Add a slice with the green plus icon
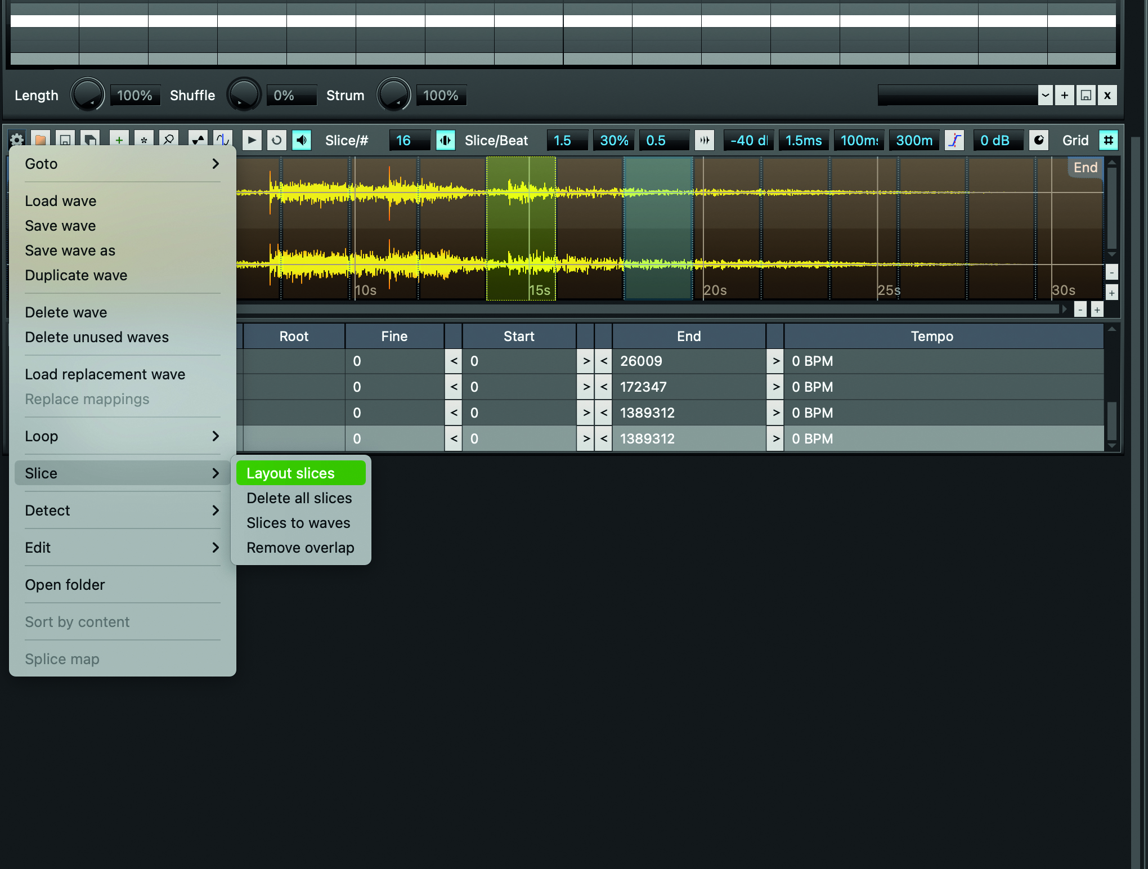The image size is (1148, 869). 118,140
